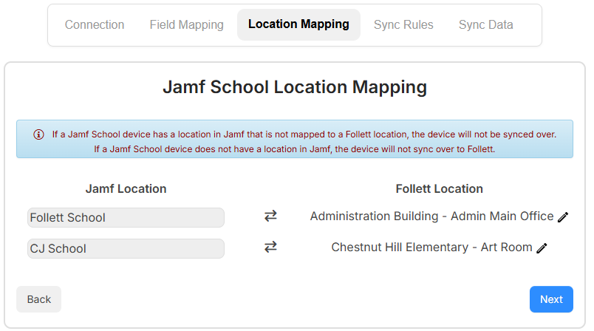Click the swap arrows icon beside CJ School

(270, 247)
